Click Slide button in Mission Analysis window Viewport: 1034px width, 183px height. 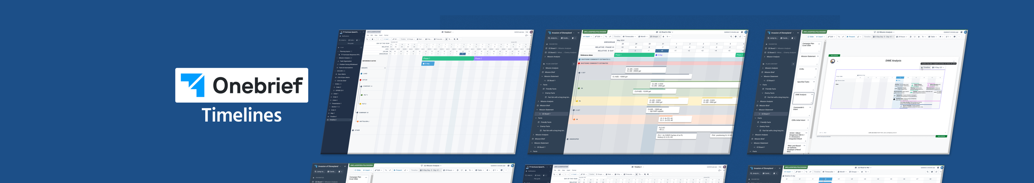[x=811, y=37]
